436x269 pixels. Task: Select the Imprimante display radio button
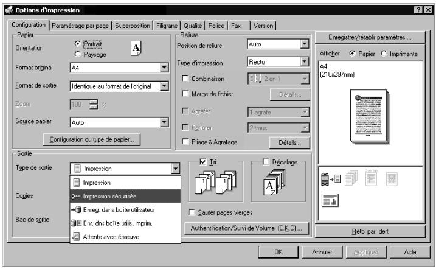click(x=384, y=54)
